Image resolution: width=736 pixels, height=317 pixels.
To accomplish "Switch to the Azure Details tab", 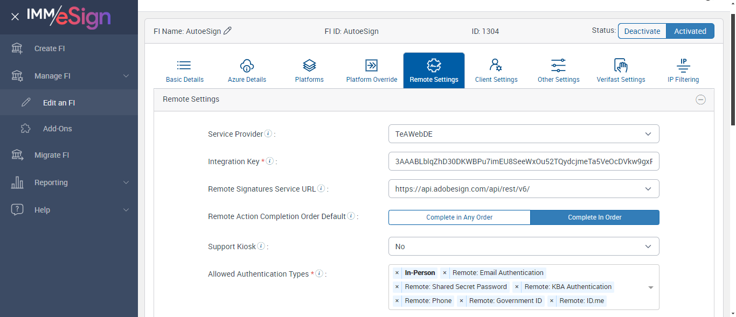I will tap(247, 71).
